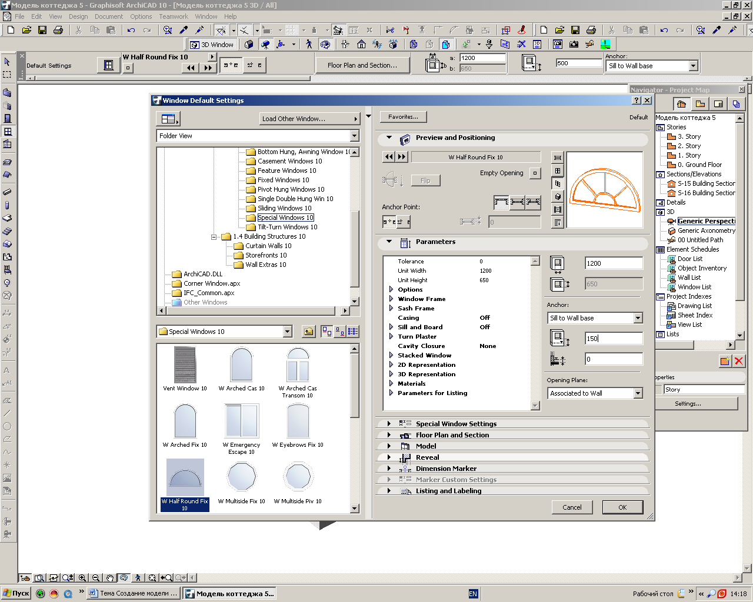Open Sill to Wall base anchor dropdown in dialog
The width and height of the screenshot is (753, 602).
point(638,318)
